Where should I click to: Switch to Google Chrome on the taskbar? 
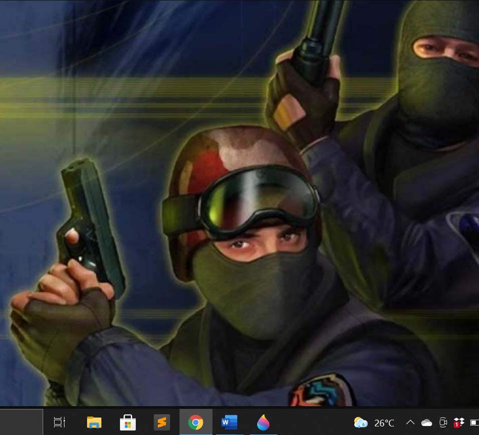point(195,422)
